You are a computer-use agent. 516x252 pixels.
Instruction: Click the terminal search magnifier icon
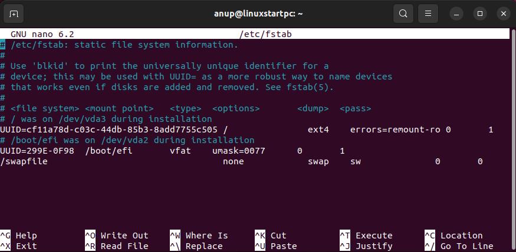403,14
